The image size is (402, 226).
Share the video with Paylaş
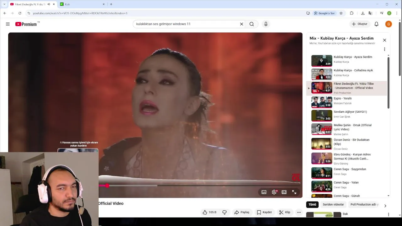pyautogui.click(x=242, y=212)
